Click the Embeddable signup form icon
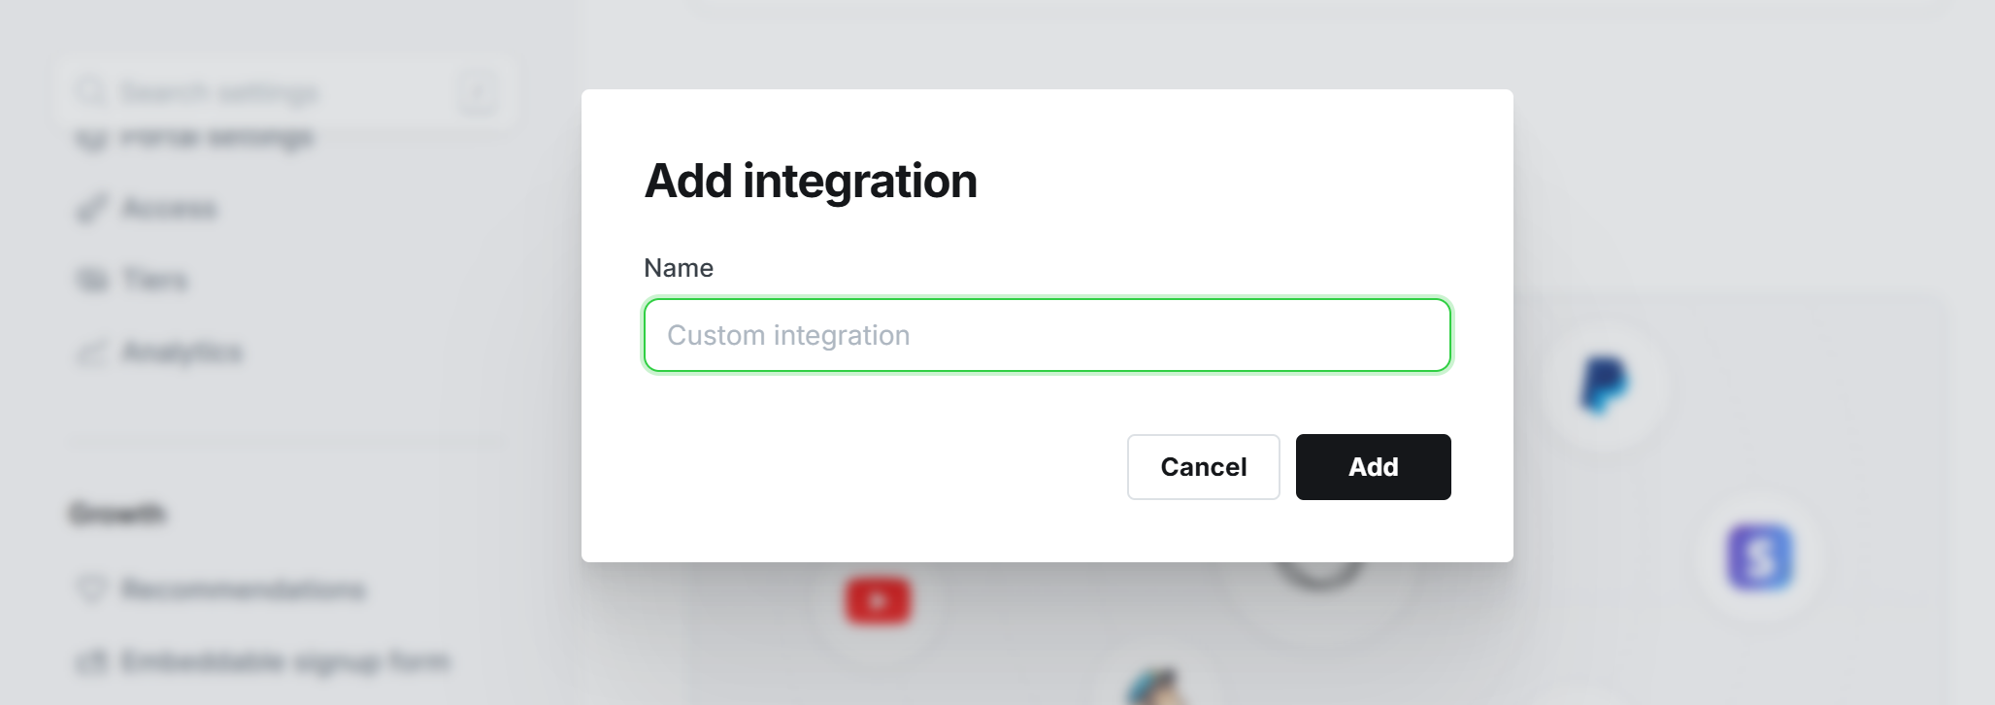This screenshot has width=1995, height=705. (90, 661)
